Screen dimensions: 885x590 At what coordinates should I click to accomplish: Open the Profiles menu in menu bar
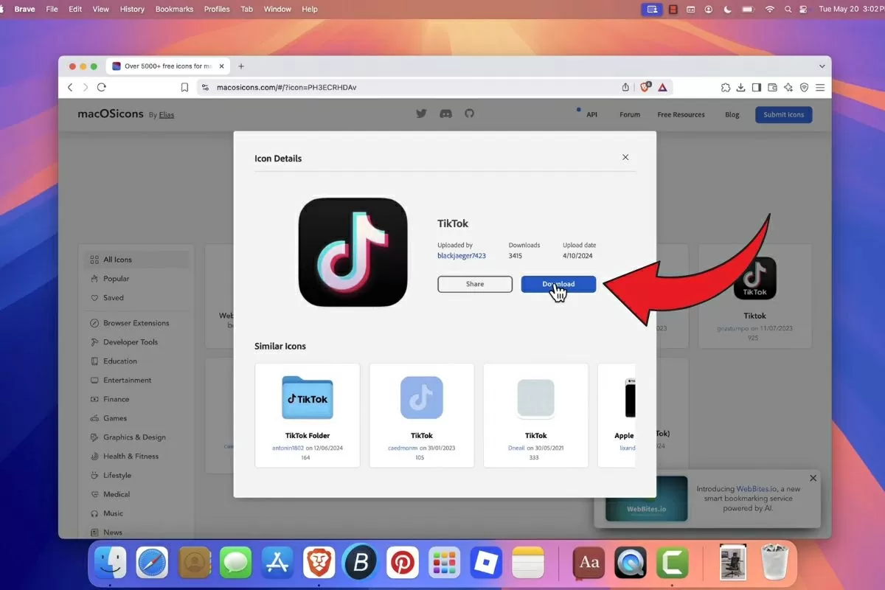coord(217,9)
